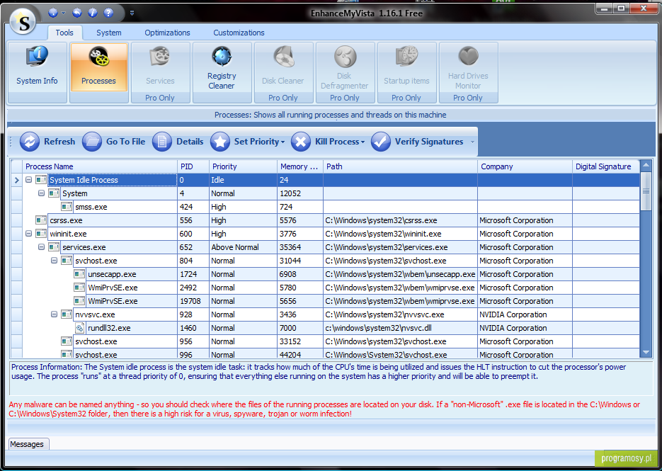
Task: Click the Details document icon
Action: [162, 142]
